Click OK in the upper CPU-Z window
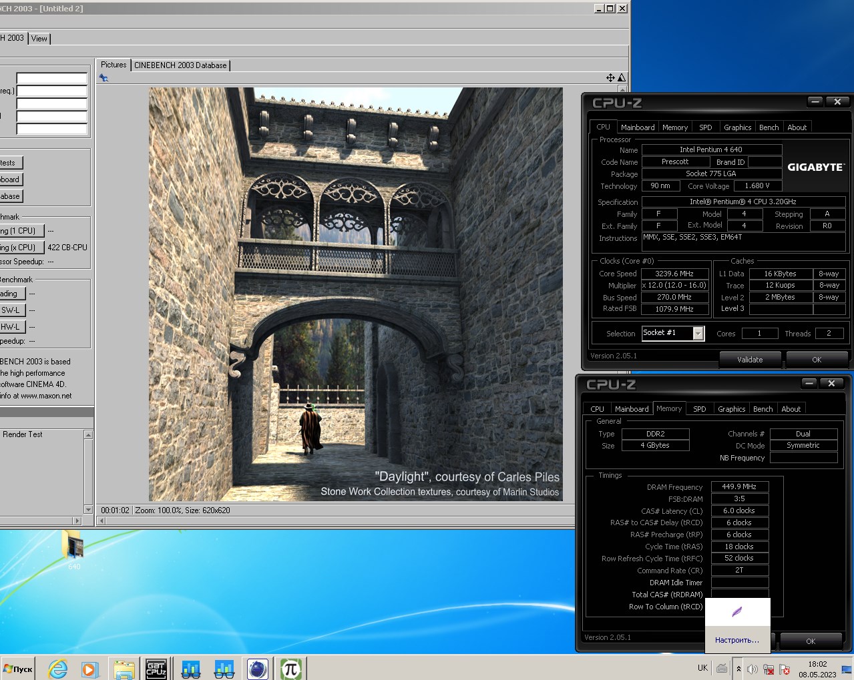 817,360
